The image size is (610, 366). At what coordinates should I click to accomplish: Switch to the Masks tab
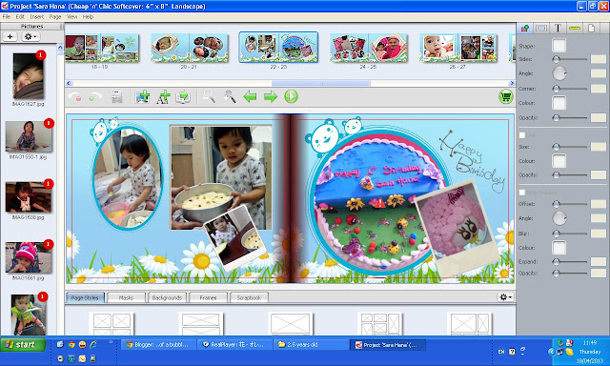(x=126, y=297)
